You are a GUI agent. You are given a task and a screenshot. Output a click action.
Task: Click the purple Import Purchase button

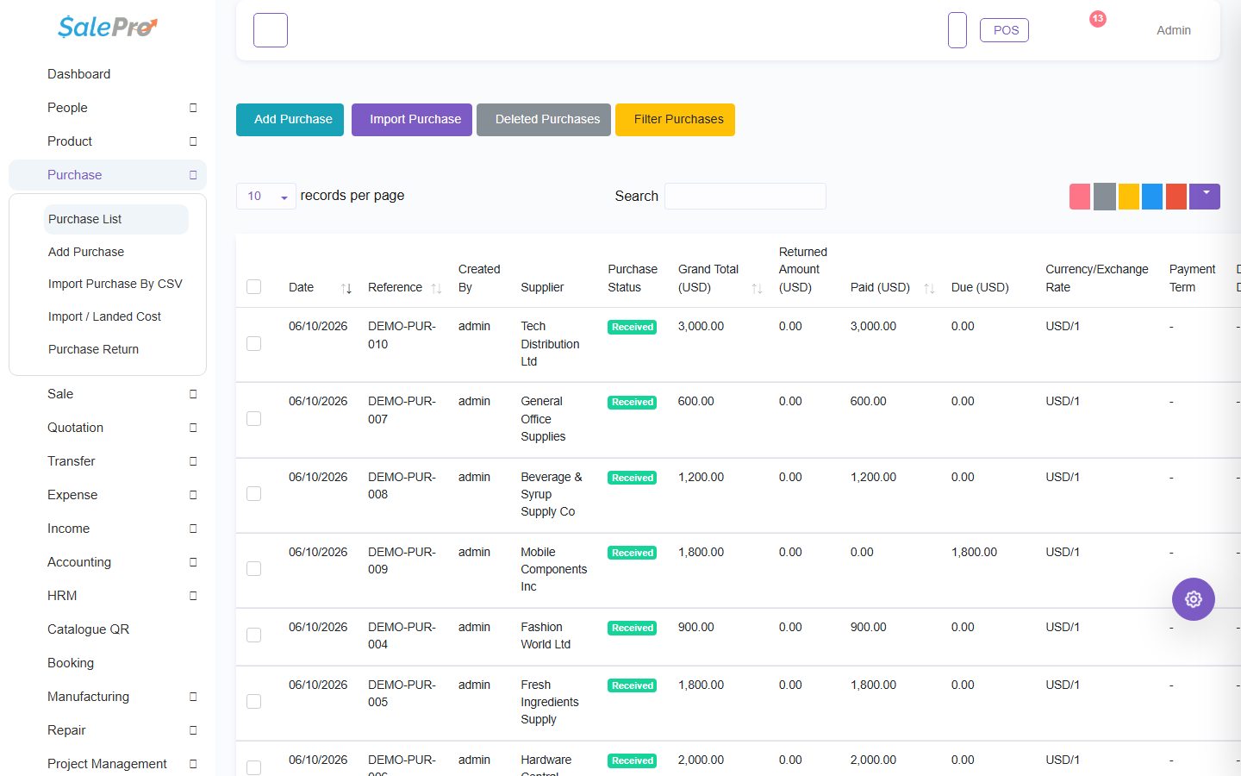coord(412,120)
